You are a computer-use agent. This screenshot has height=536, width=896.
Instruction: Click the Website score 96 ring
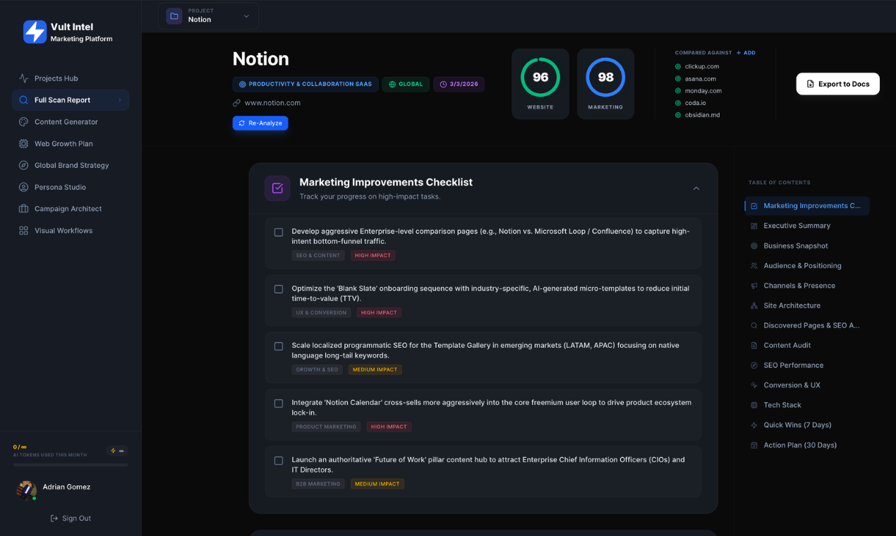tap(540, 78)
